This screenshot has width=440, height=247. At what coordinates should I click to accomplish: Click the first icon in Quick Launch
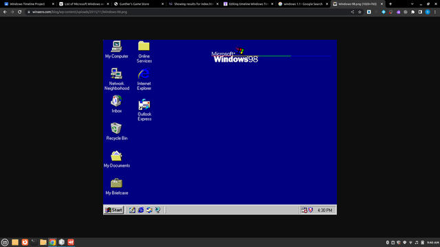click(132, 210)
